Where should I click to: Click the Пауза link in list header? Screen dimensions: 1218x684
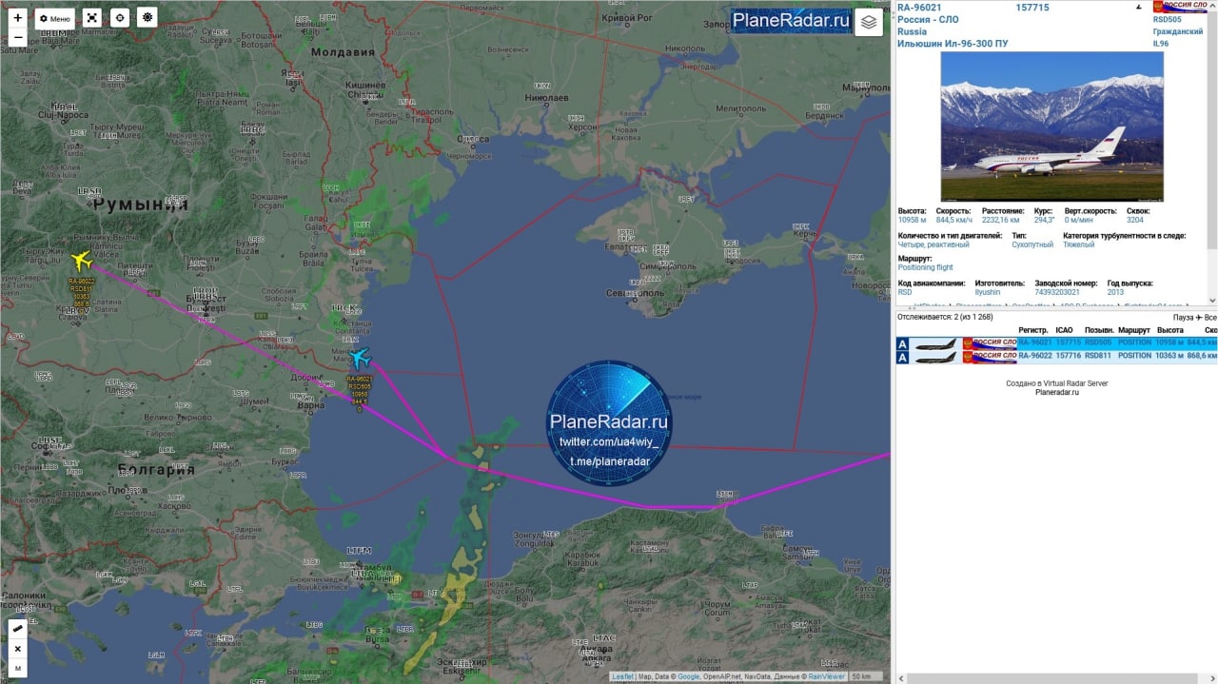(1183, 318)
